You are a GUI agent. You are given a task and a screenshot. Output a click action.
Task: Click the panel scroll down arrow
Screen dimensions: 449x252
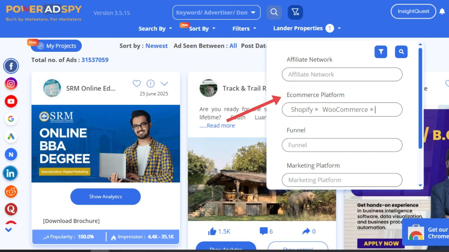(x=420, y=185)
